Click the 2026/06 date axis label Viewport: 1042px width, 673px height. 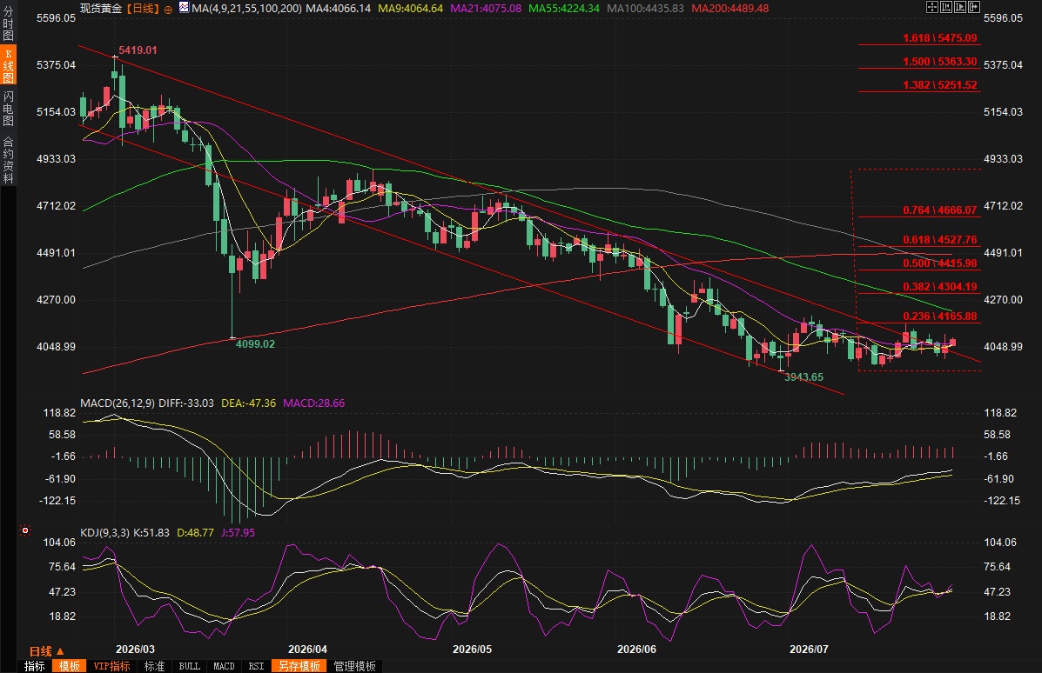pos(636,650)
